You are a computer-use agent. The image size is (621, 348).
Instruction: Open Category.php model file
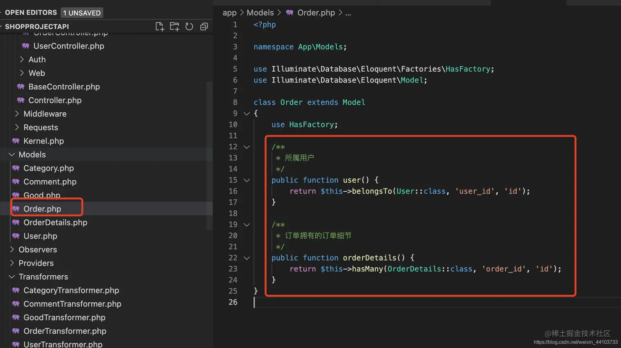tap(48, 168)
